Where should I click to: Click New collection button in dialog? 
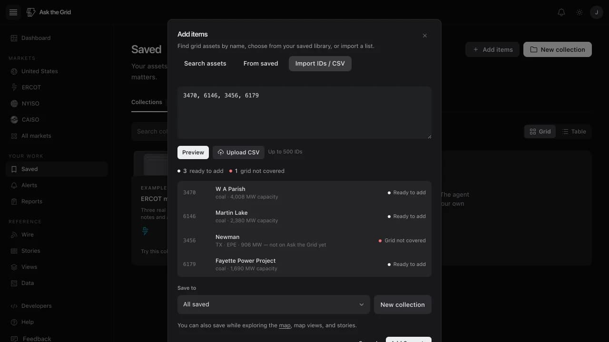pos(403,304)
